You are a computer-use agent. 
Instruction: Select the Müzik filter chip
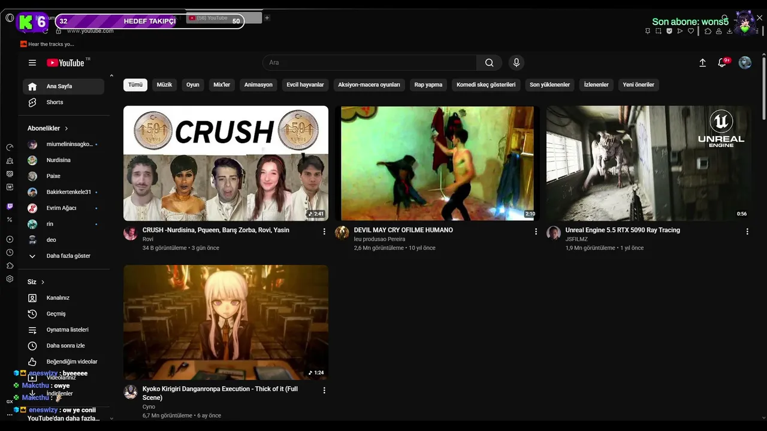[x=164, y=85]
